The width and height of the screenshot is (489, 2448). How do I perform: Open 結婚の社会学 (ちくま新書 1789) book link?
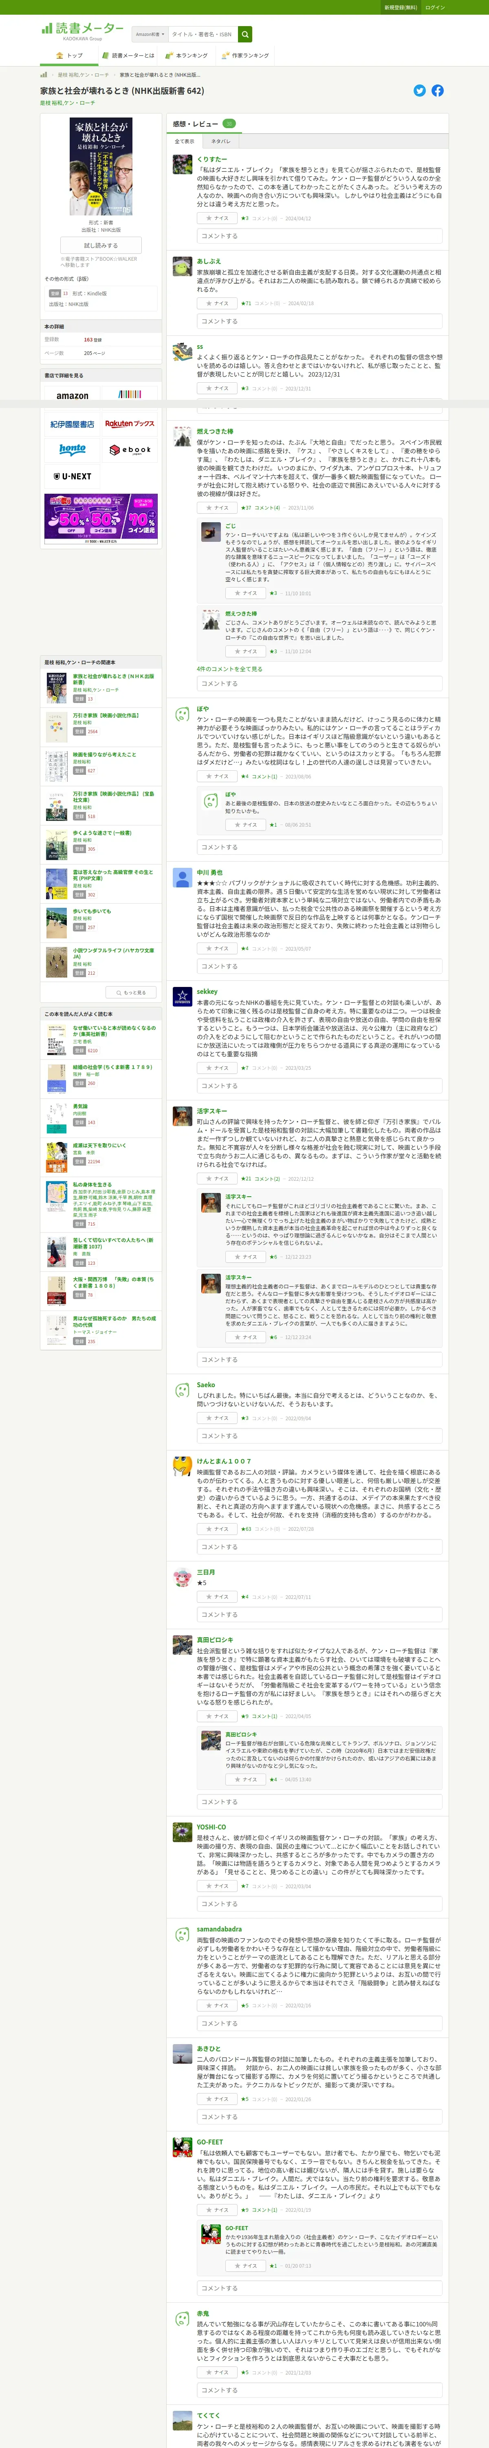pos(112,1067)
